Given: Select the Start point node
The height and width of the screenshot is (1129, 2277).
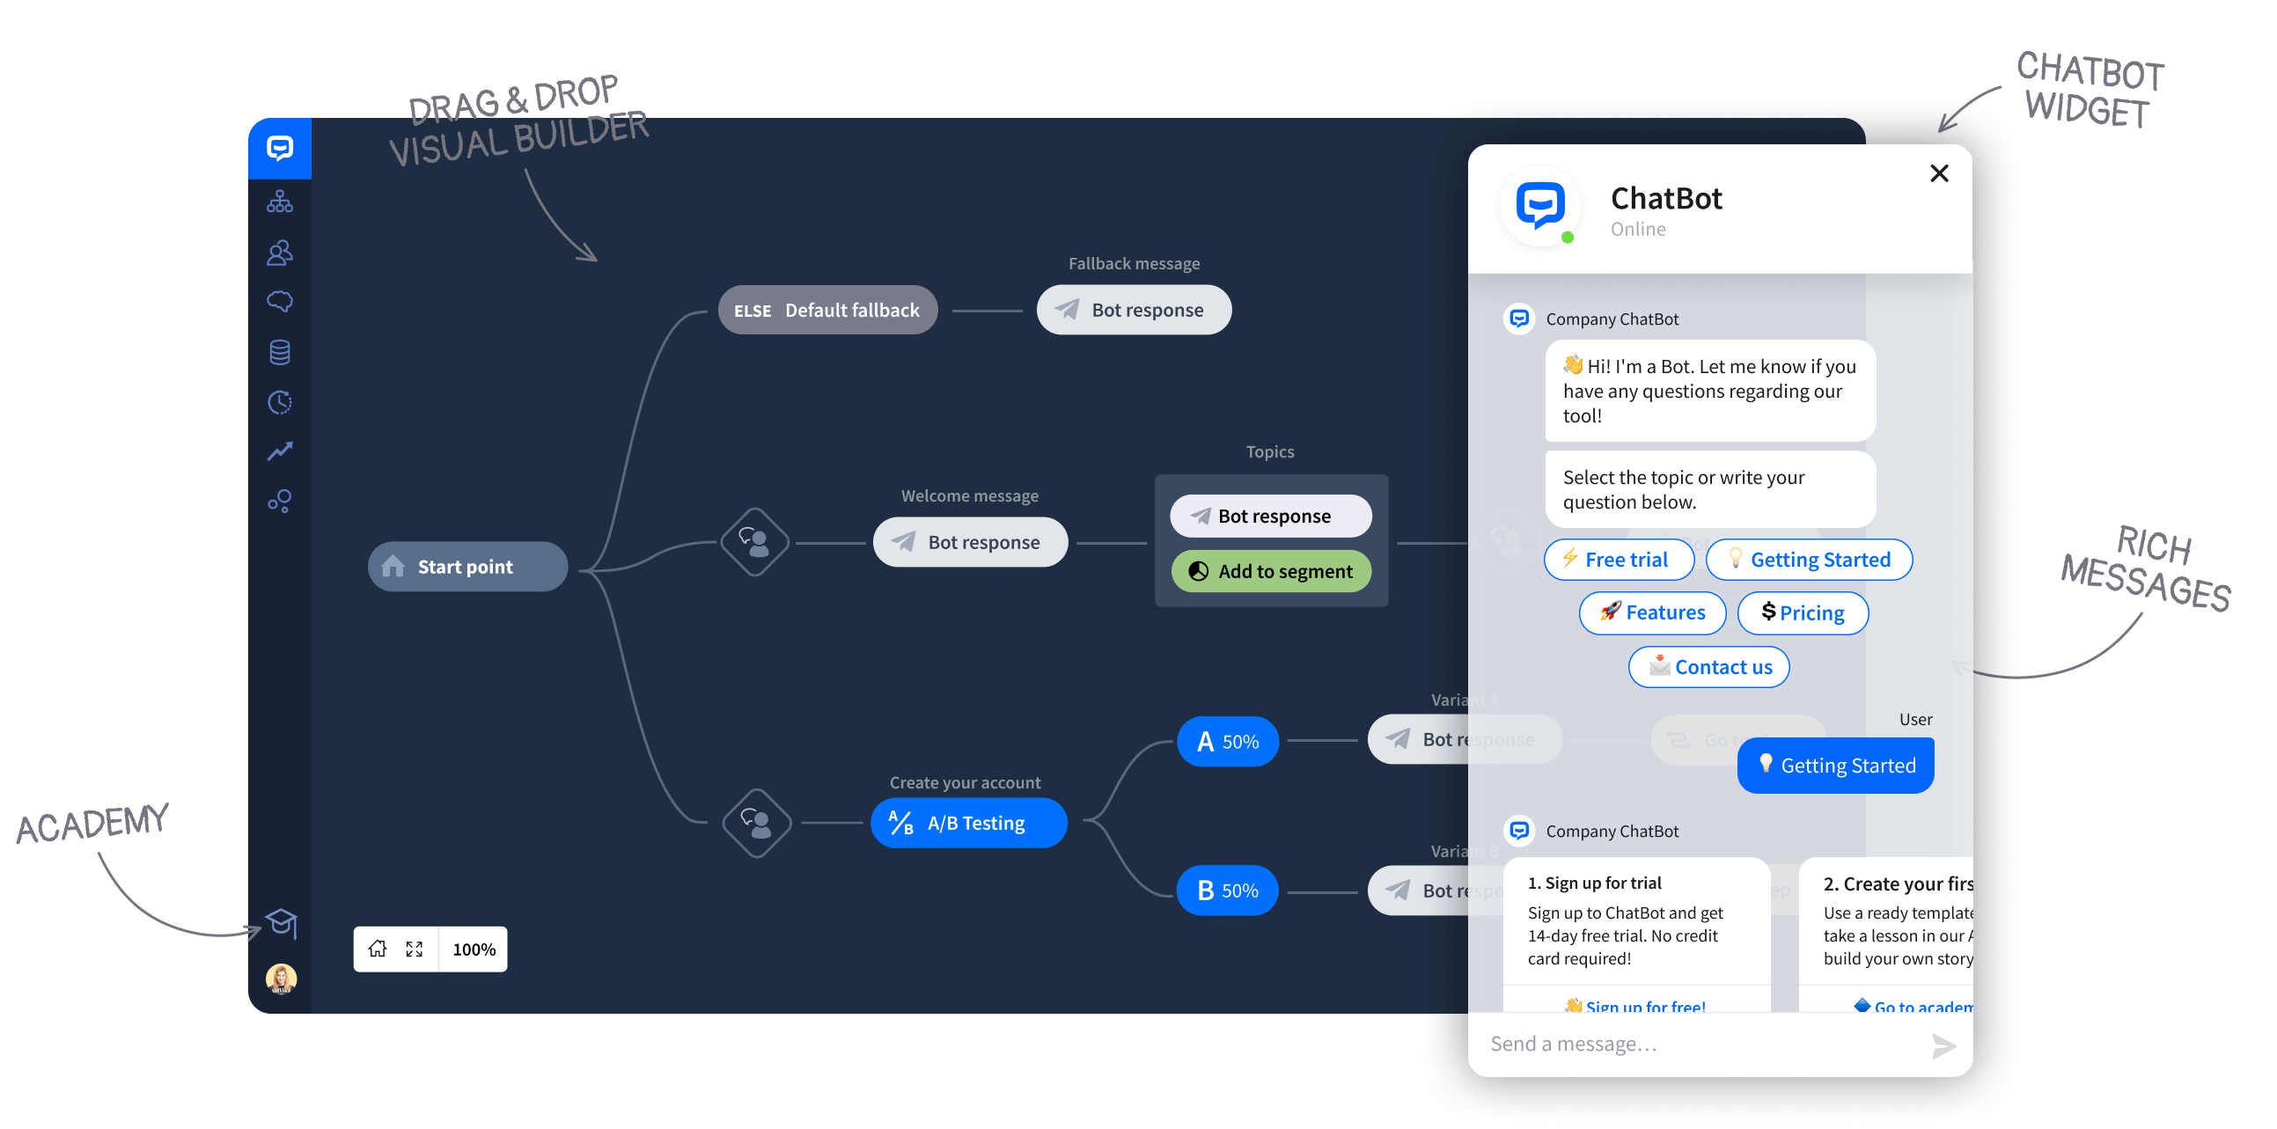Looking at the screenshot, I should click(x=467, y=567).
